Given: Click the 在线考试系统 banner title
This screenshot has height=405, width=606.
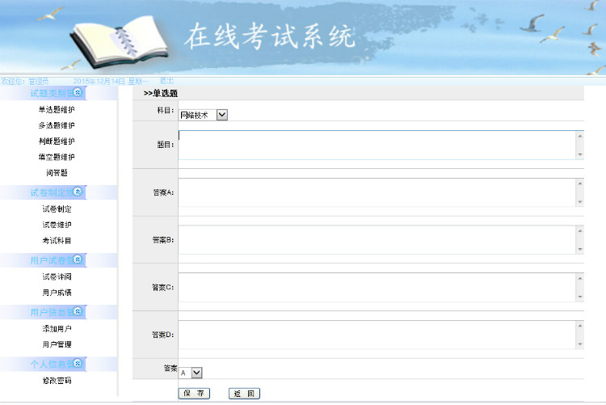Looking at the screenshot, I should coord(270,36).
